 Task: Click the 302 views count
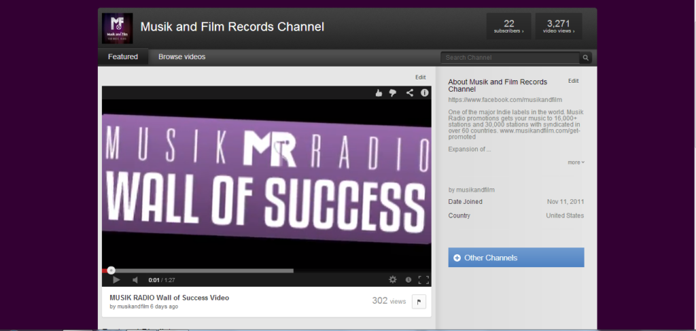click(389, 301)
